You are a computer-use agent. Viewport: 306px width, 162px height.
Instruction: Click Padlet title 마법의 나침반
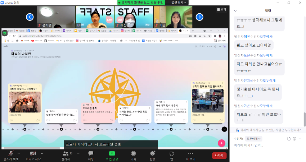click(x=21, y=54)
